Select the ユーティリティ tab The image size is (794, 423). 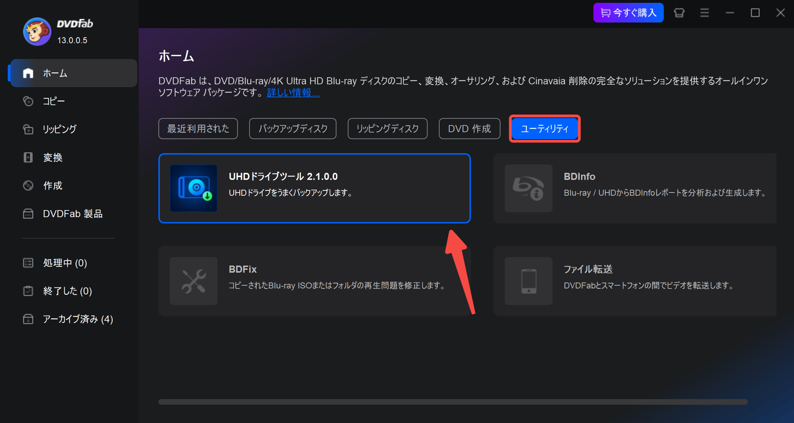[x=545, y=128]
